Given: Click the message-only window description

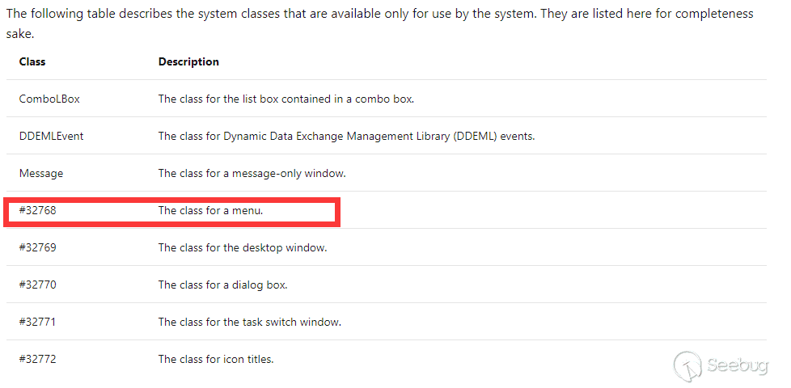Looking at the screenshot, I should click(252, 173).
